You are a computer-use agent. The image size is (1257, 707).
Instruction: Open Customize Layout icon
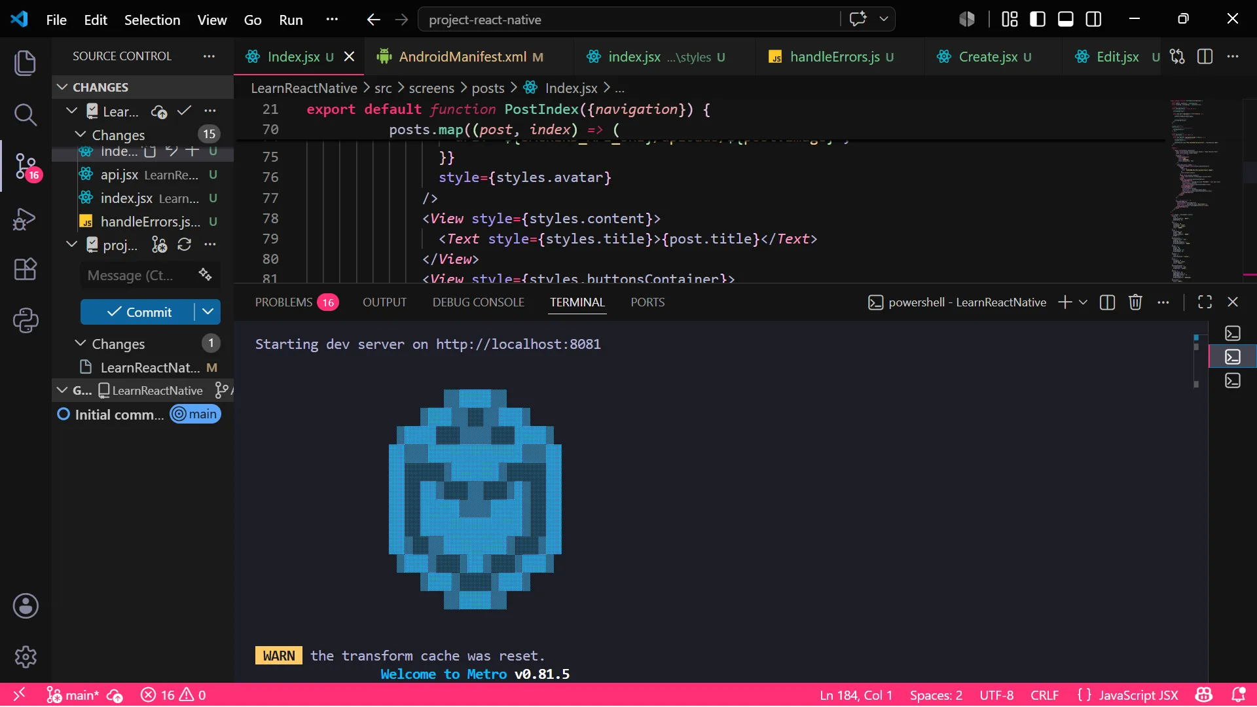(x=1010, y=19)
